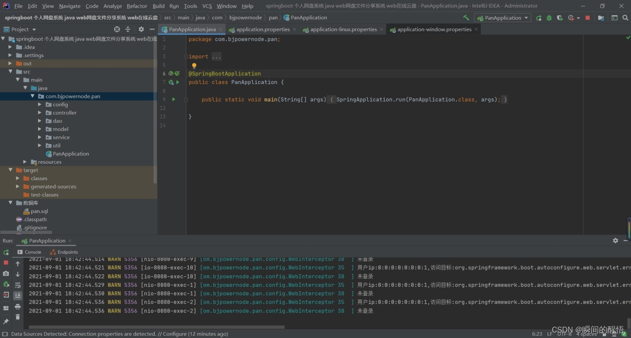Start Debug mode with the bug icon

pyautogui.click(x=549, y=18)
